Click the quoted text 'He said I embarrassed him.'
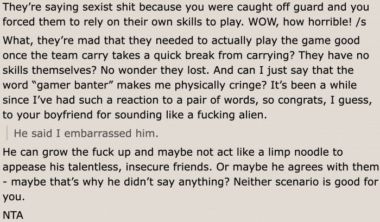 point(86,134)
